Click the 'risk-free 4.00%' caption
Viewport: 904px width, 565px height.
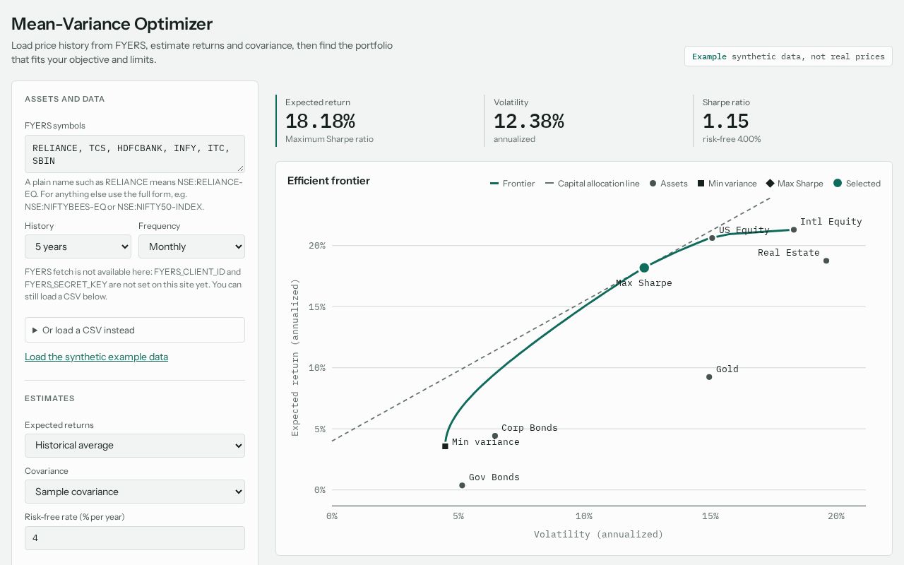tap(732, 139)
